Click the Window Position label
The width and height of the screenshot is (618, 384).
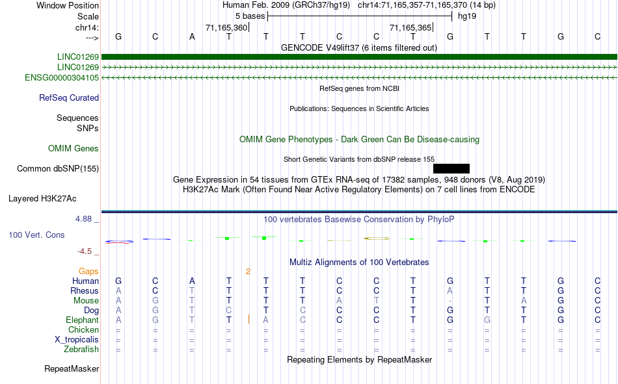coord(68,5)
